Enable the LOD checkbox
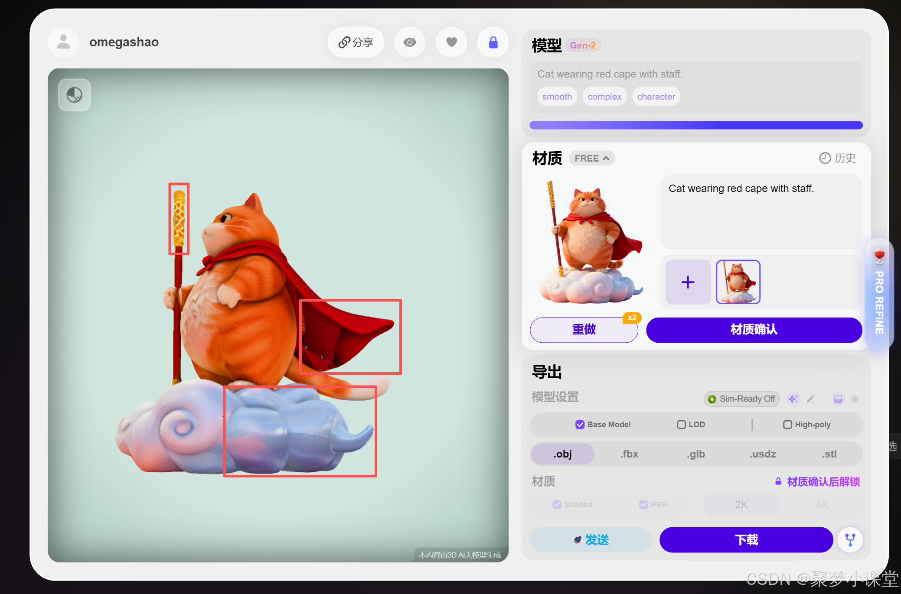 (681, 425)
